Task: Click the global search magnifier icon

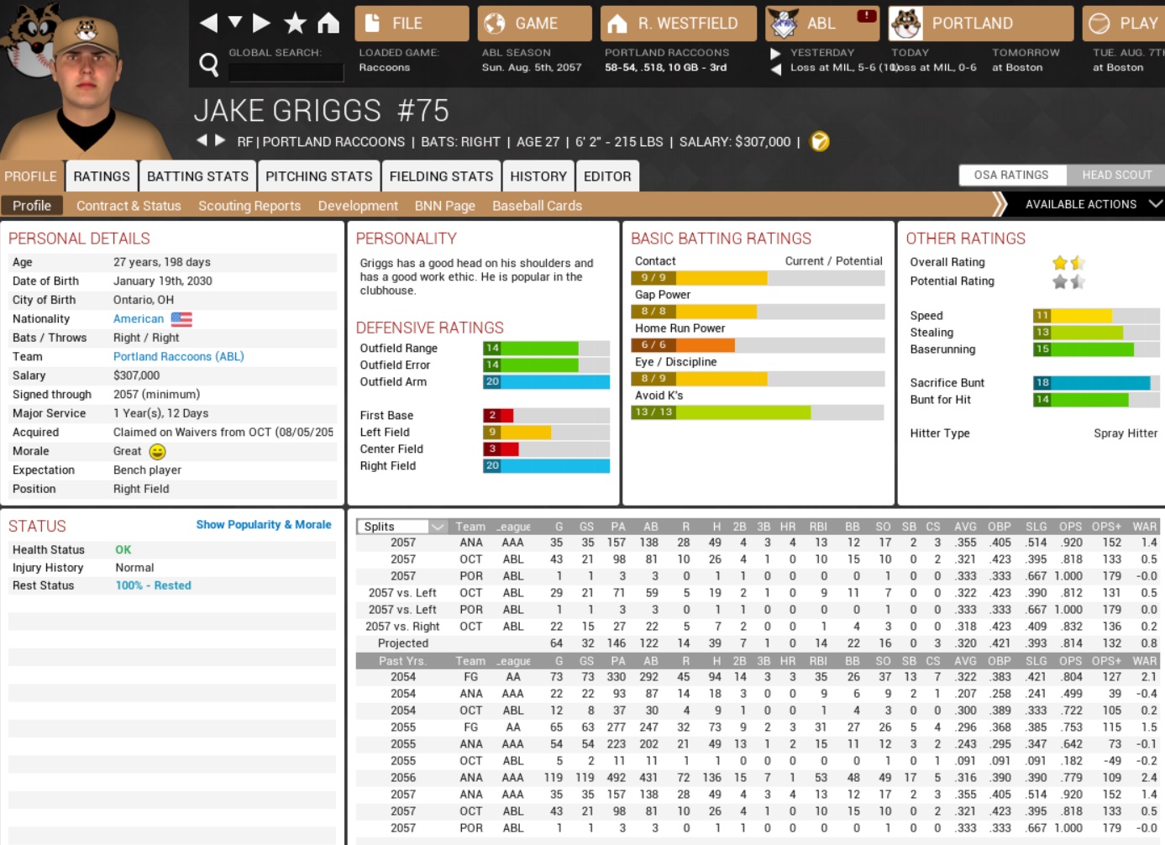Action: [208, 64]
